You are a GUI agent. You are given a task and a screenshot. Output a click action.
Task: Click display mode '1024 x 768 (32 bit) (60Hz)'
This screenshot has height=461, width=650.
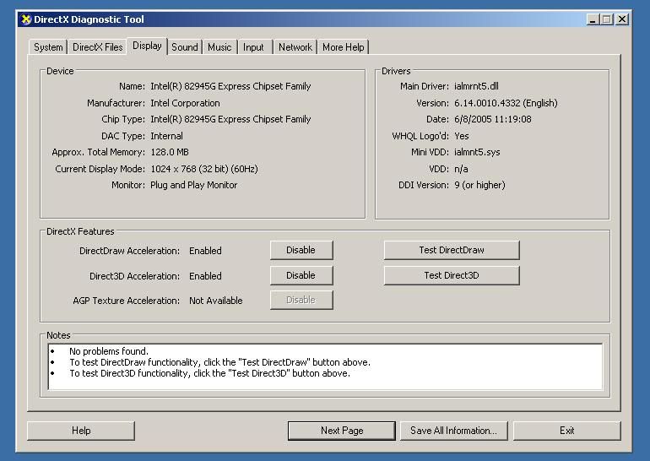[204, 169]
